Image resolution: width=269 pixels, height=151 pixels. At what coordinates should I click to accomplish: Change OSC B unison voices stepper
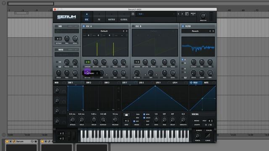click(137, 62)
